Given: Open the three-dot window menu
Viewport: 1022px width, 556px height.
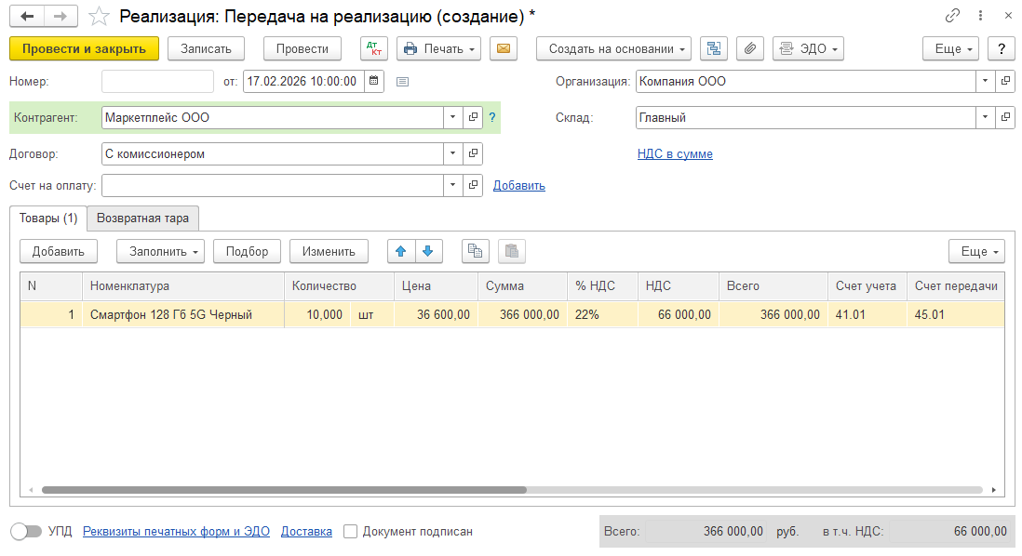Looking at the screenshot, I should [980, 16].
